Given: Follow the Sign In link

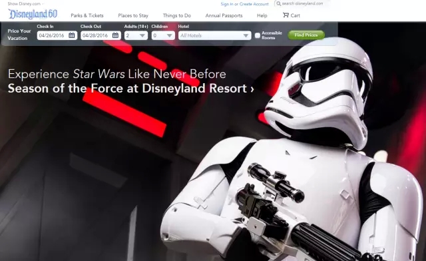Looking at the screenshot, I should click(x=227, y=4).
